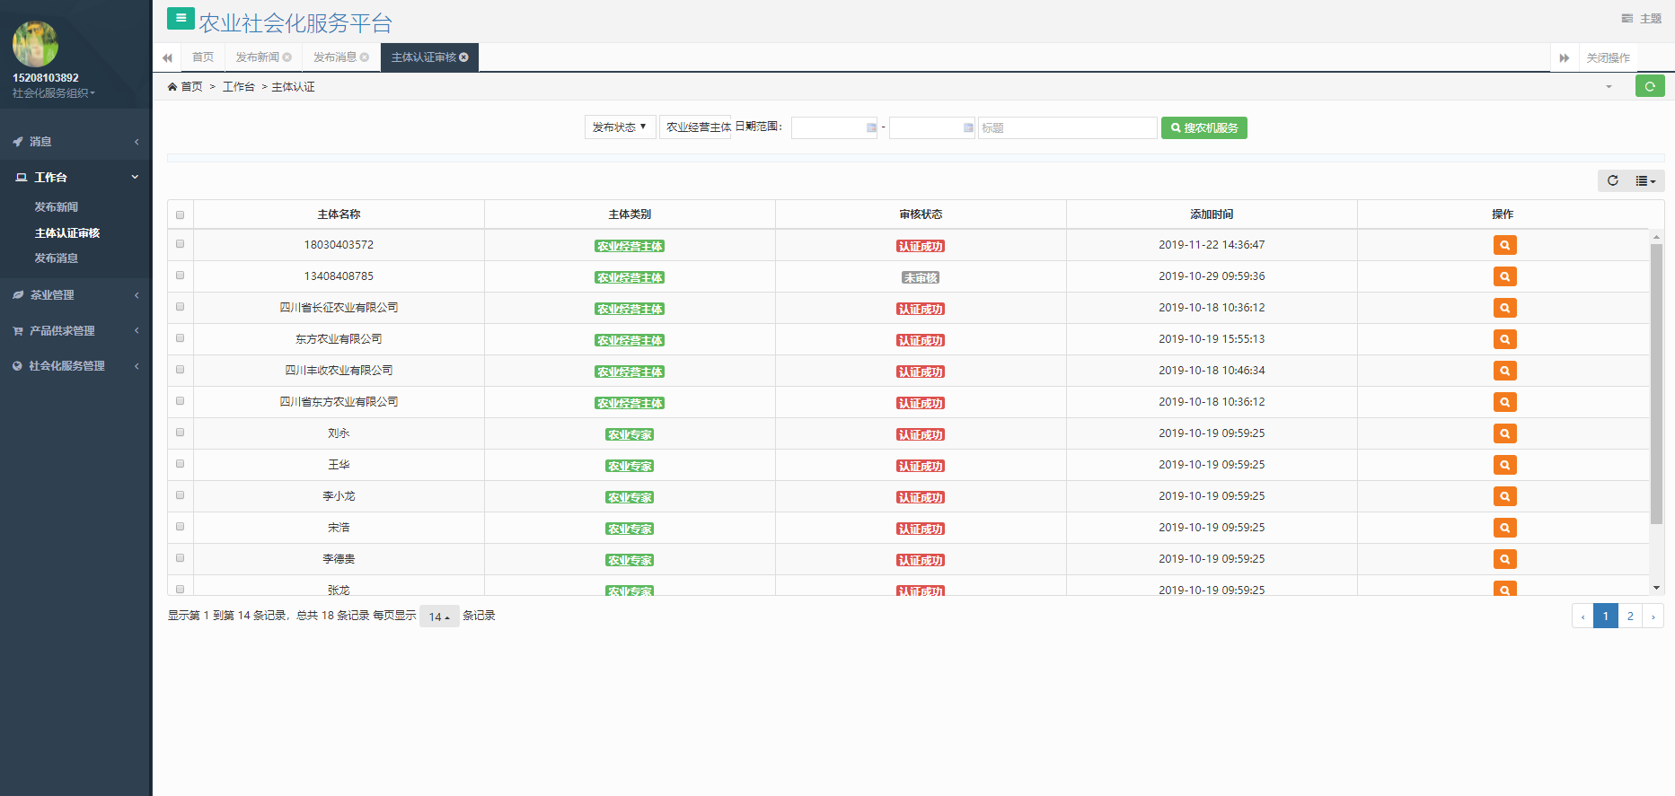The image size is (1675, 796).
Task: Open the page size 14 dropdown
Action: tap(439, 617)
